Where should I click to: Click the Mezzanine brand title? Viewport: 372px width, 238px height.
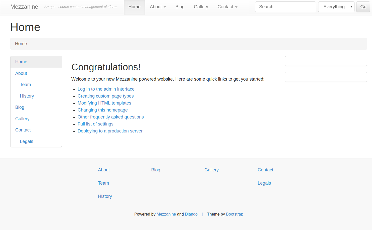[x=24, y=7]
